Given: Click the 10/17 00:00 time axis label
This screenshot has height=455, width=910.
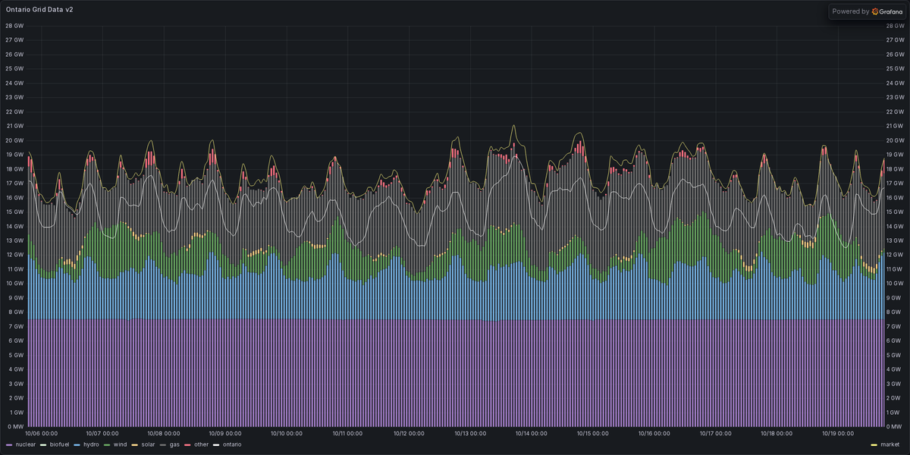Looking at the screenshot, I should tap(715, 434).
